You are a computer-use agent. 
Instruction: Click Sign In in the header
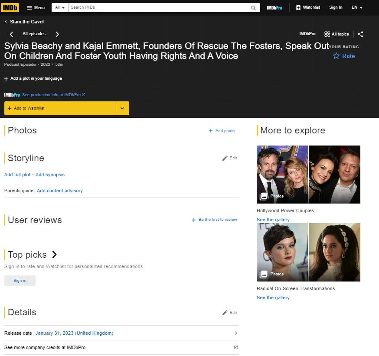(x=336, y=7)
